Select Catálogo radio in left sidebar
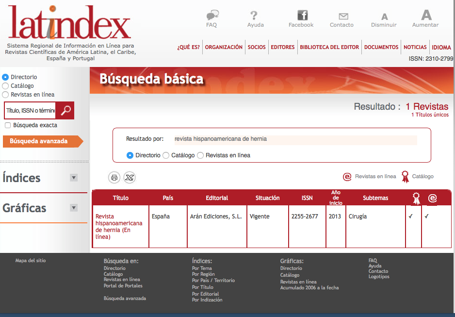455x317 pixels. [x=5, y=86]
